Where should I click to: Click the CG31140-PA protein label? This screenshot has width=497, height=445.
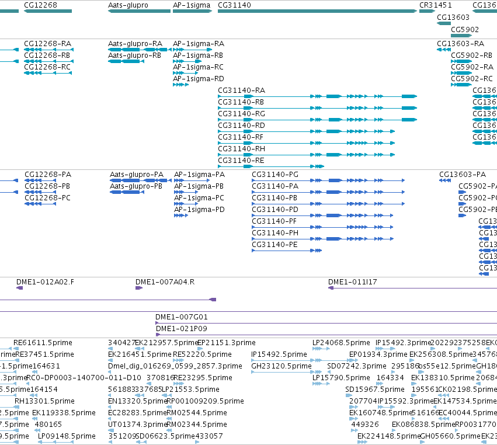275,186
